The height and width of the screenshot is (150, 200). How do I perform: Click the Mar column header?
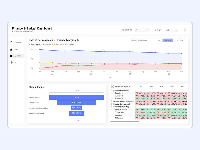(x=162, y=86)
